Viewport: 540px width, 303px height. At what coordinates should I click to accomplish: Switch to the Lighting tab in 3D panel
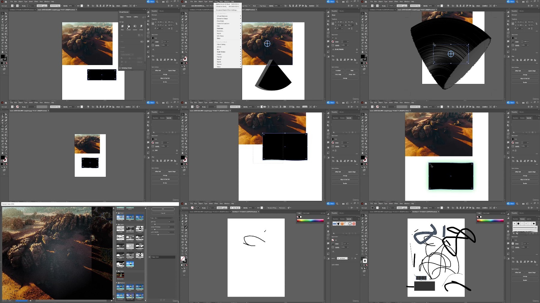[136, 17]
